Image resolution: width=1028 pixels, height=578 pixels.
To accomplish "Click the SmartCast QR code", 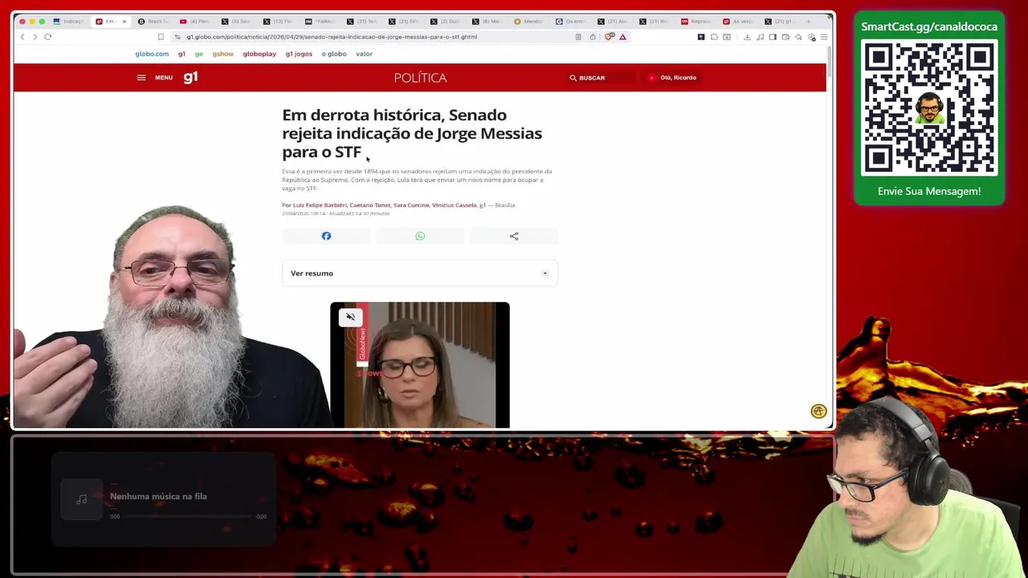I will (x=929, y=108).
